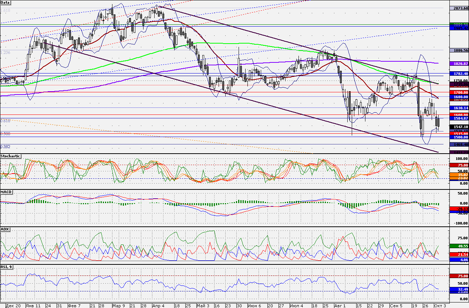Click the 2073.60 price level tag
This screenshot has width=469, height=308.
[x=458, y=8]
